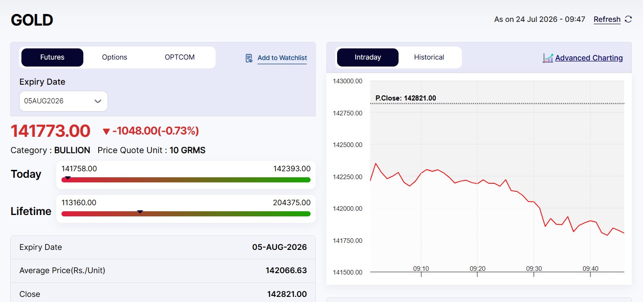
Task: Click the Lifetime range black marker
Action: coord(140,212)
